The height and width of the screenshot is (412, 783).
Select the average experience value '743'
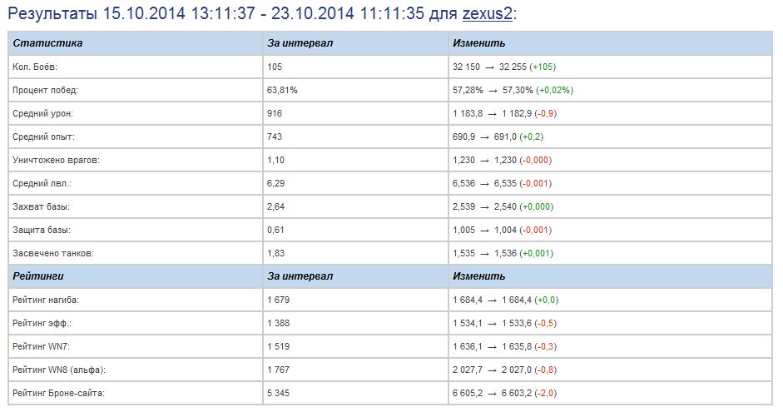tap(275, 137)
